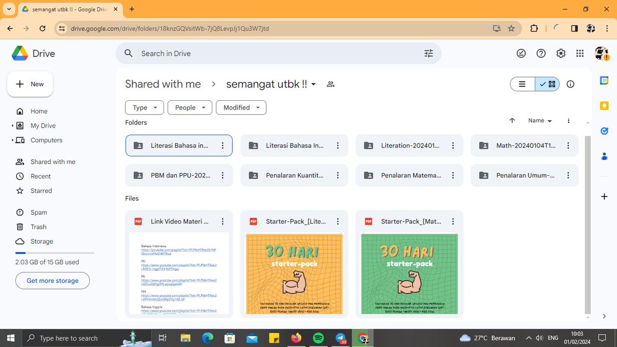
Task: Open Spotify from the taskbar
Action: pyautogui.click(x=318, y=338)
